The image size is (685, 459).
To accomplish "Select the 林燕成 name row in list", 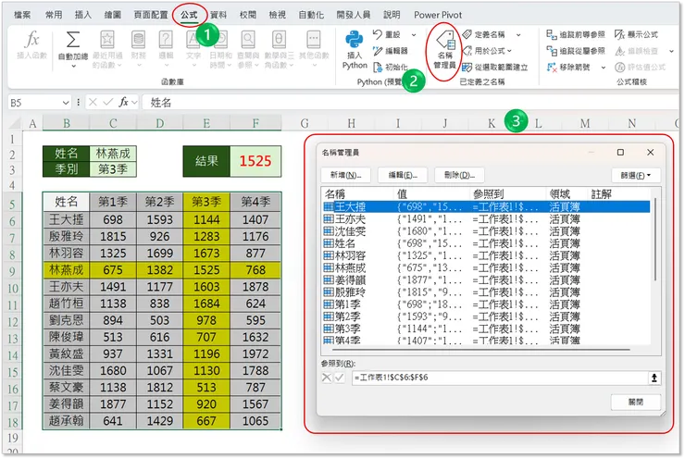I will (x=486, y=267).
